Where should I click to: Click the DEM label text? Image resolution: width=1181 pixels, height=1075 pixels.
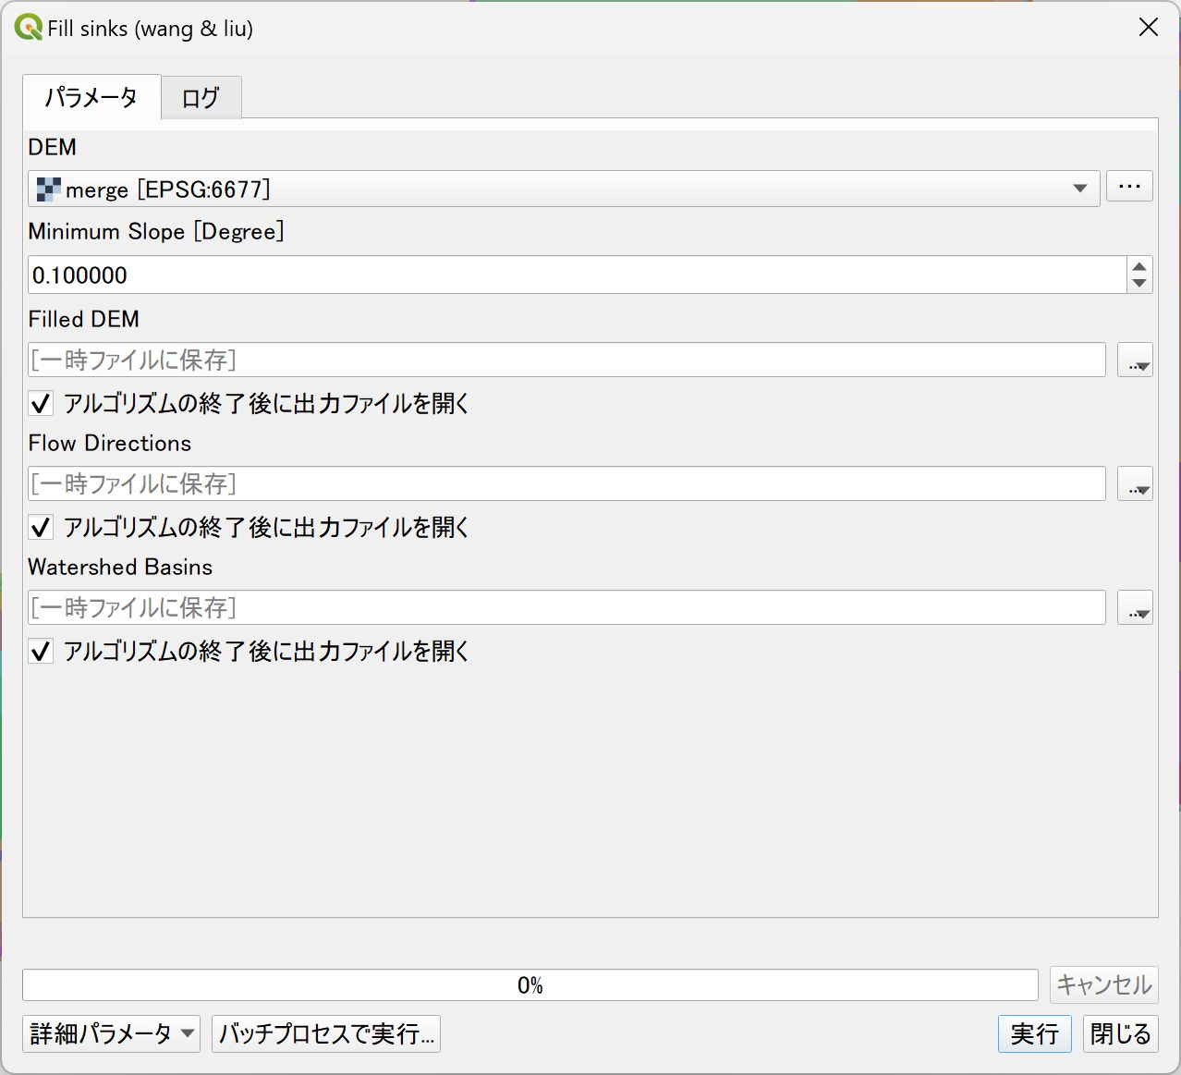coord(53,147)
